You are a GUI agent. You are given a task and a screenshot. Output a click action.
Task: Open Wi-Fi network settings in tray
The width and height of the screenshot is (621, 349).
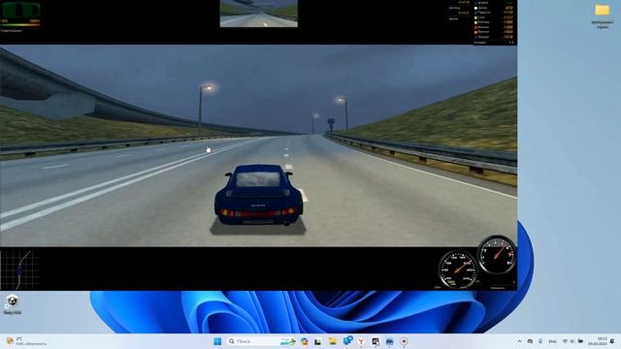[565, 341]
